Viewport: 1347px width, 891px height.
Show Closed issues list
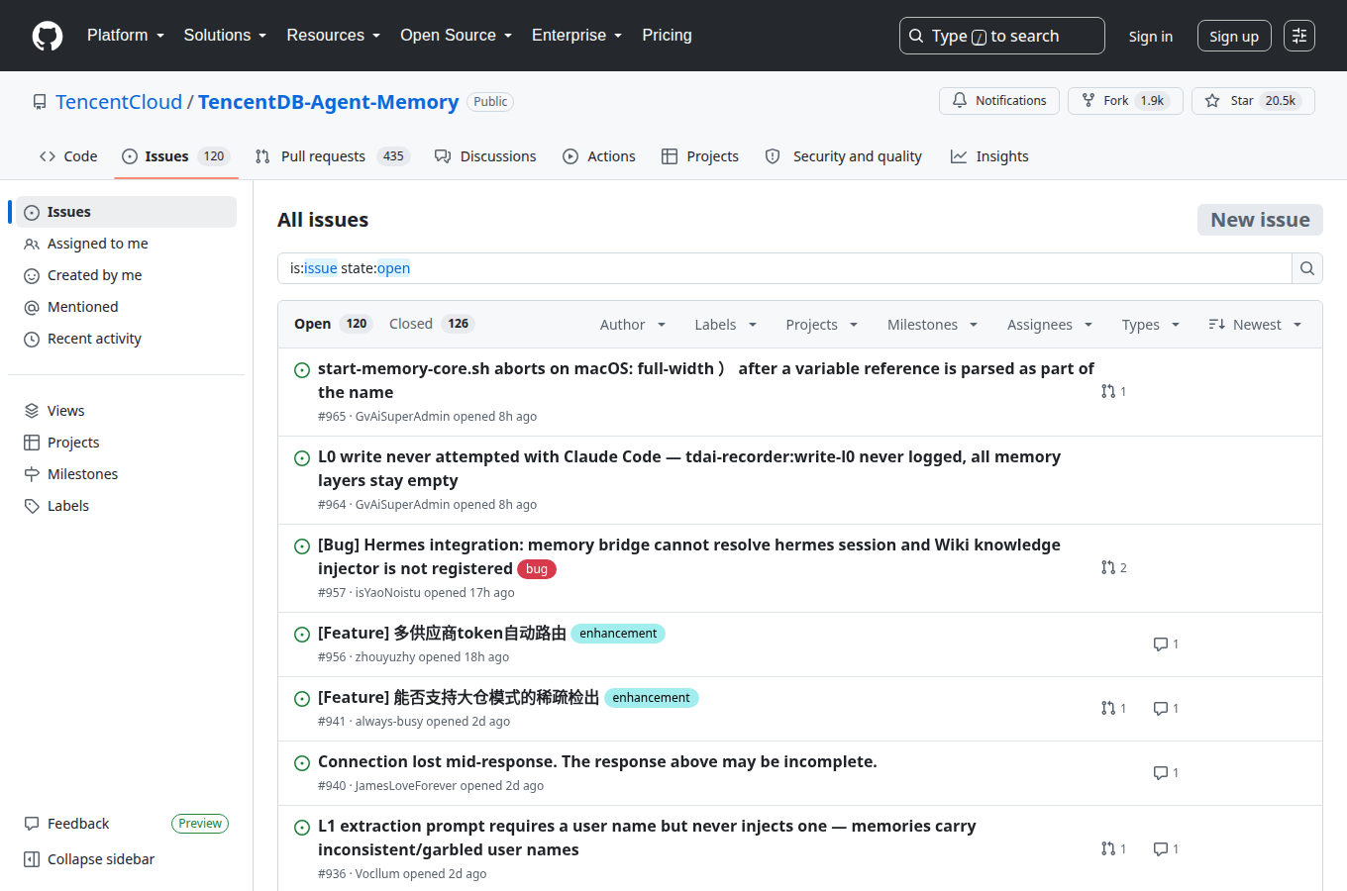[x=432, y=324]
